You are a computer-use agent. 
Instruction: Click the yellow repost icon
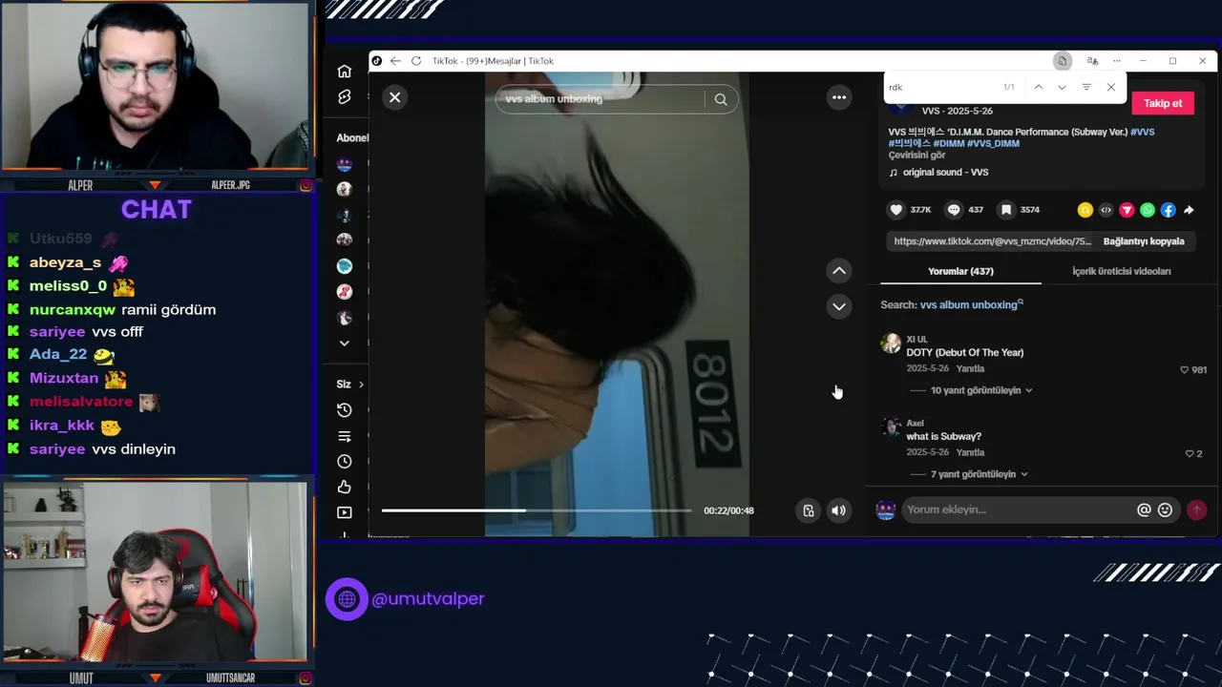(1085, 210)
